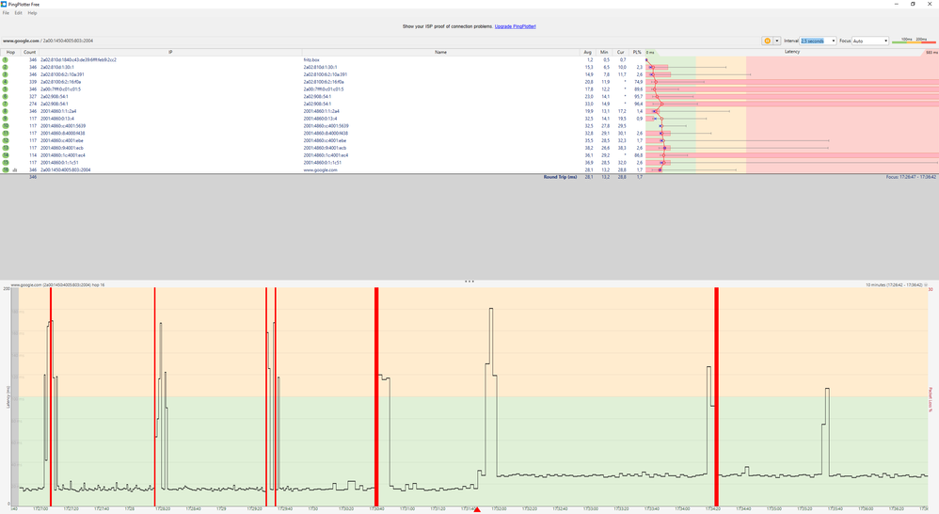Click www.google.com in the Name column
This screenshot has width=939, height=514.
321,170
